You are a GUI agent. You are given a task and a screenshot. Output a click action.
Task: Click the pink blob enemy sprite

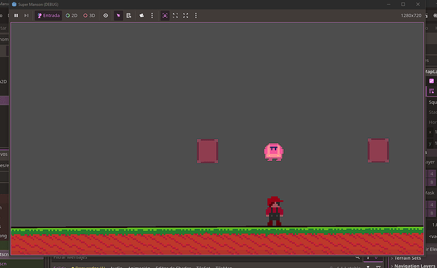pos(274,152)
